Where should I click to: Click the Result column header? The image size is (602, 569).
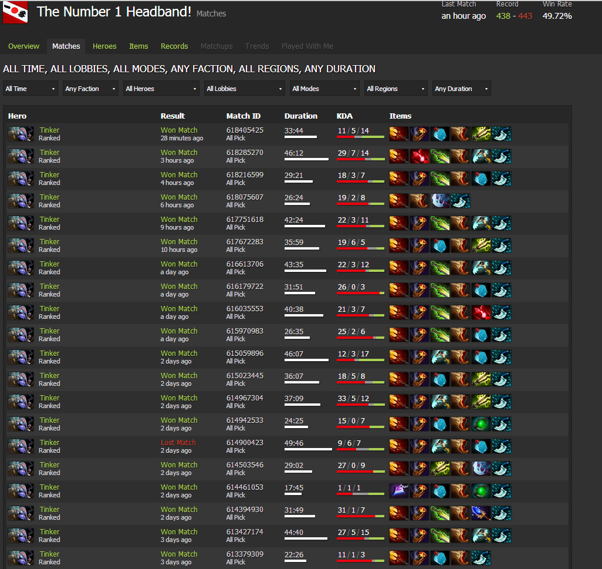173,116
